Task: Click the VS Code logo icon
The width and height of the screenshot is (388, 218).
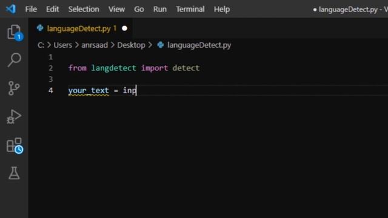Action: click(x=11, y=9)
